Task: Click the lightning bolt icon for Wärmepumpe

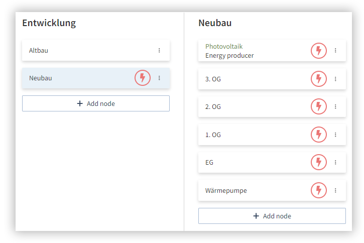Action: (x=318, y=190)
